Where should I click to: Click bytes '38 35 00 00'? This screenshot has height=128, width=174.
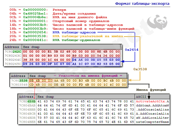tap(34, 60)
